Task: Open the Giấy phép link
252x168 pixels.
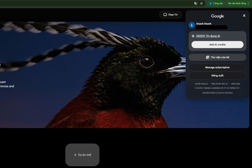Action: click(x=235, y=84)
